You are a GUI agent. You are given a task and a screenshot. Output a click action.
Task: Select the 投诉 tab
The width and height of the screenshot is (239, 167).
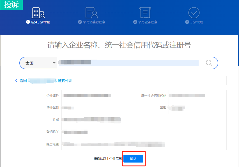pos(11,5)
